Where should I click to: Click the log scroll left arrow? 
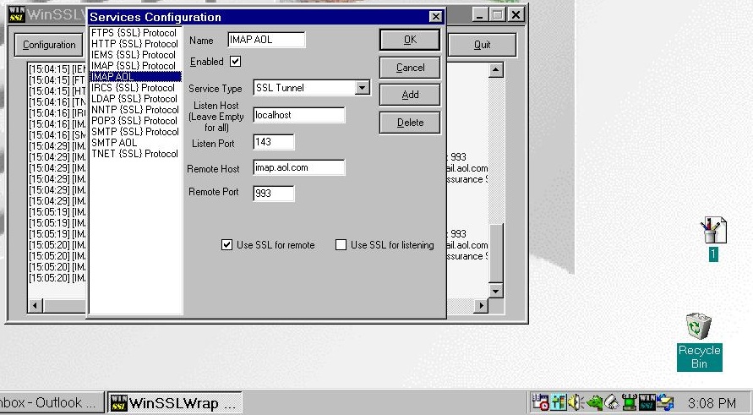(x=35, y=305)
